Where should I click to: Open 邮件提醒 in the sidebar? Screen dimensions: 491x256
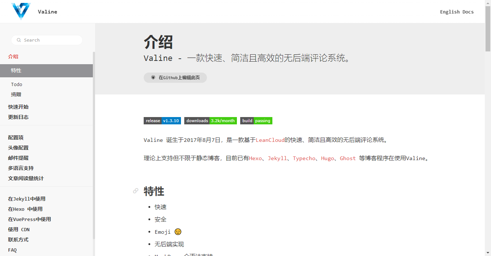click(x=18, y=158)
